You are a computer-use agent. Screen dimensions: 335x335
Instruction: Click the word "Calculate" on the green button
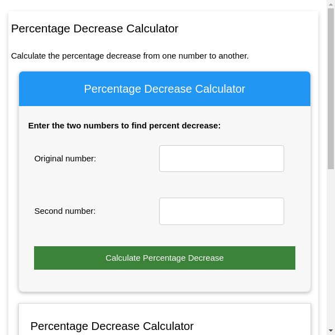[123, 258]
